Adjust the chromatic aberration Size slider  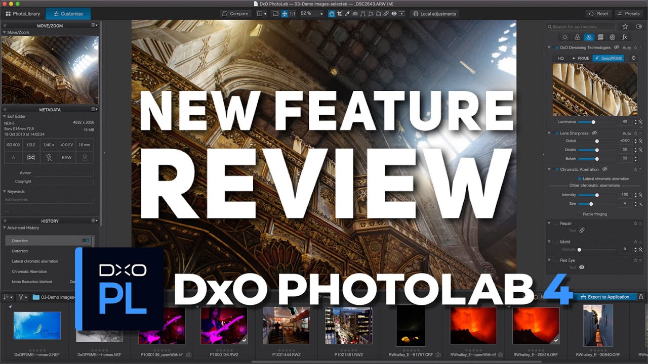pos(596,204)
